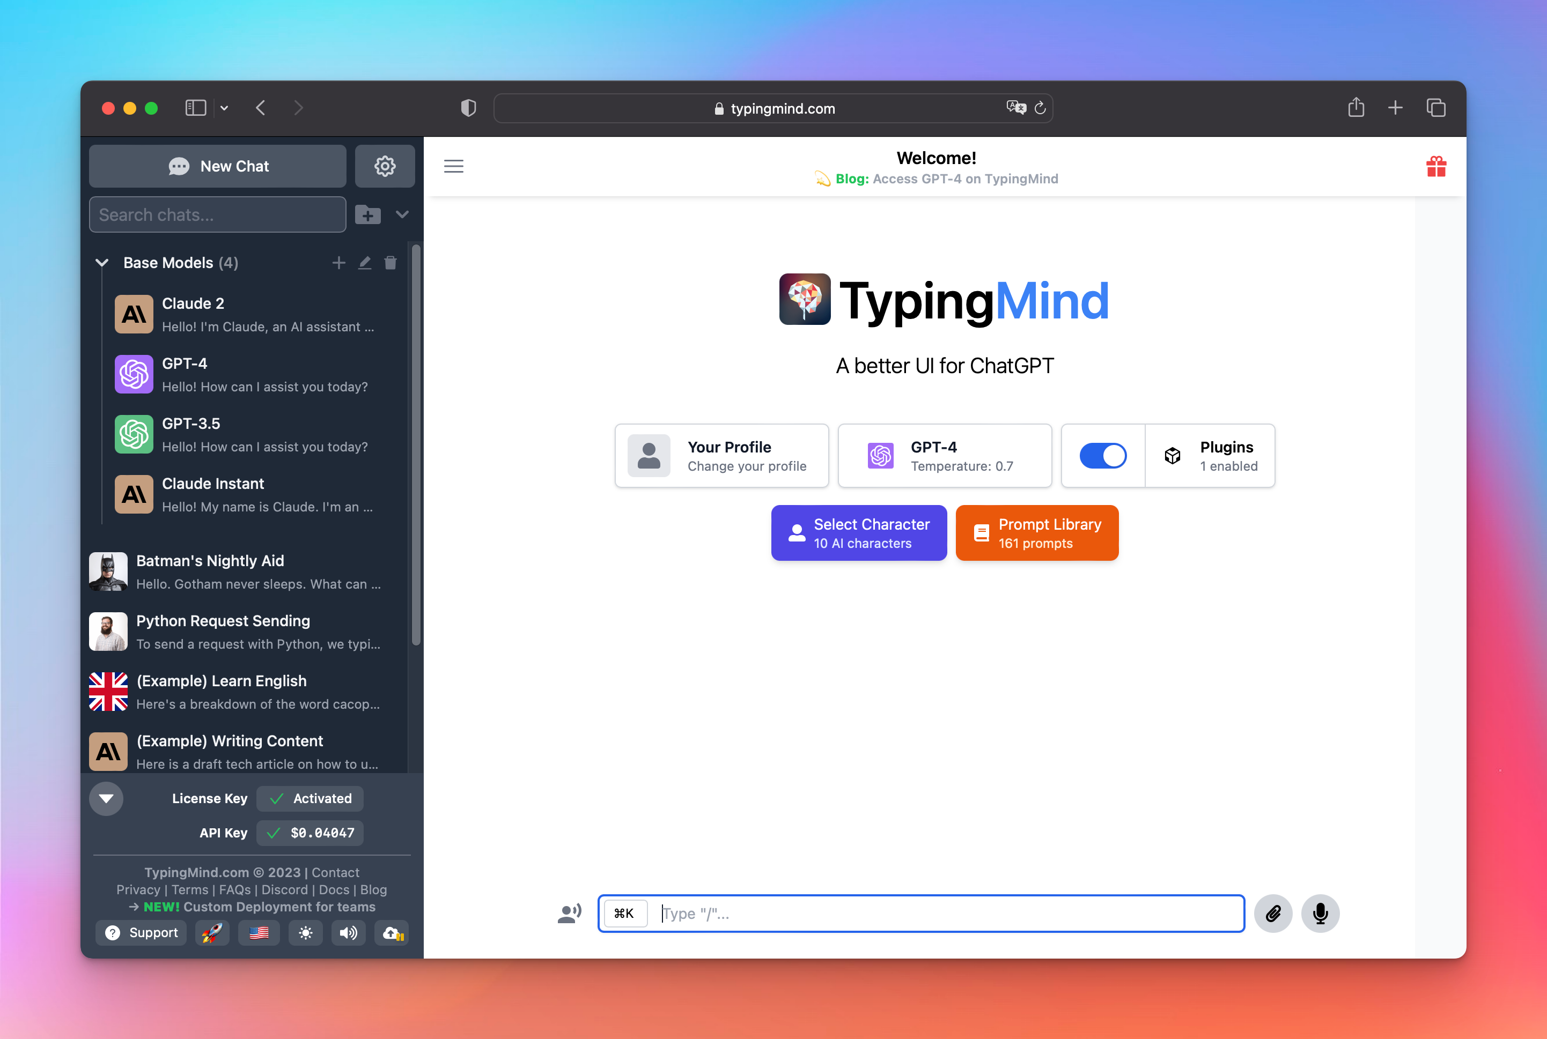Start voice input with the microphone icon
Screen dimensions: 1547x1039
point(1320,913)
